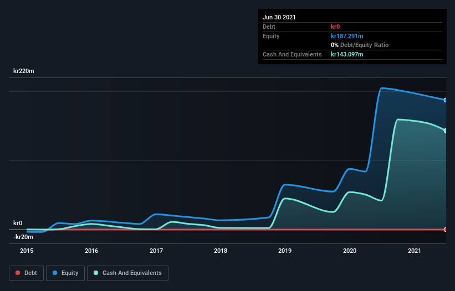The height and width of the screenshot is (291, 455).
Task: Click the kr220m y-axis label
Action: [24, 71]
